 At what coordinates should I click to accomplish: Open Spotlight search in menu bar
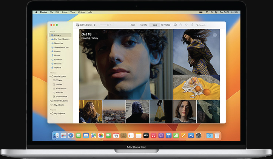pos(212,12)
